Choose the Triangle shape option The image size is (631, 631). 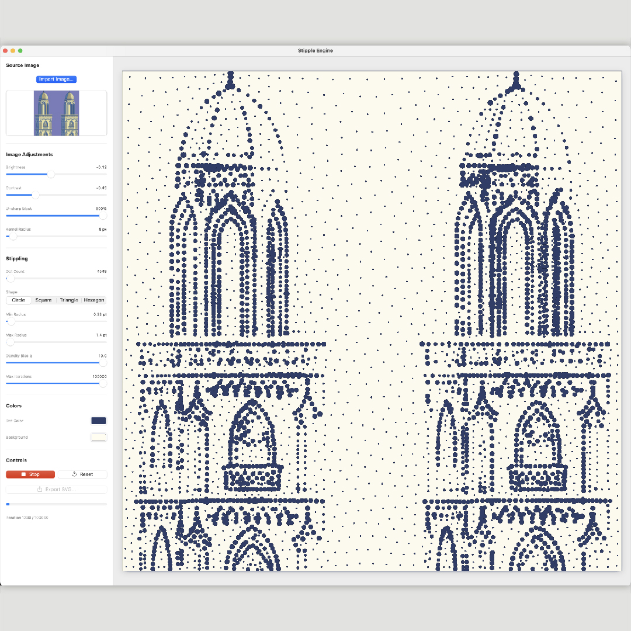coord(69,300)
